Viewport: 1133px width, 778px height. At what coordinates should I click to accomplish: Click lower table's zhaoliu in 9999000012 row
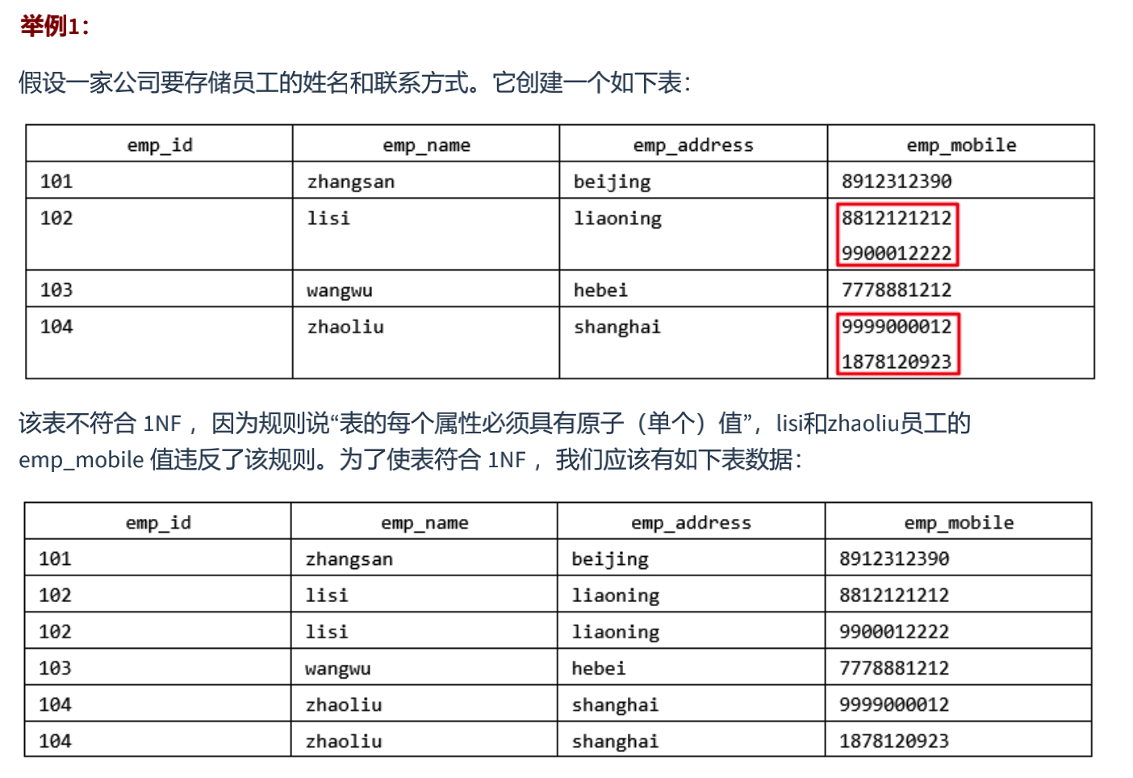pos(344,705)
